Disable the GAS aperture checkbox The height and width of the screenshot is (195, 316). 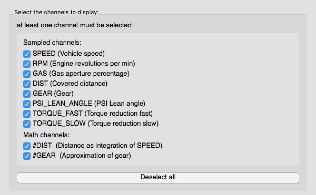tap(27, 74)
